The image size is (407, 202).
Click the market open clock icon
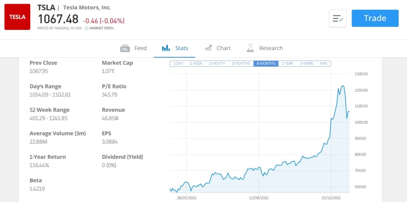pos(87,28)
